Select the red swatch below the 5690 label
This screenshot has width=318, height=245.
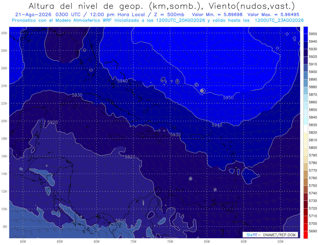[306, 235]
